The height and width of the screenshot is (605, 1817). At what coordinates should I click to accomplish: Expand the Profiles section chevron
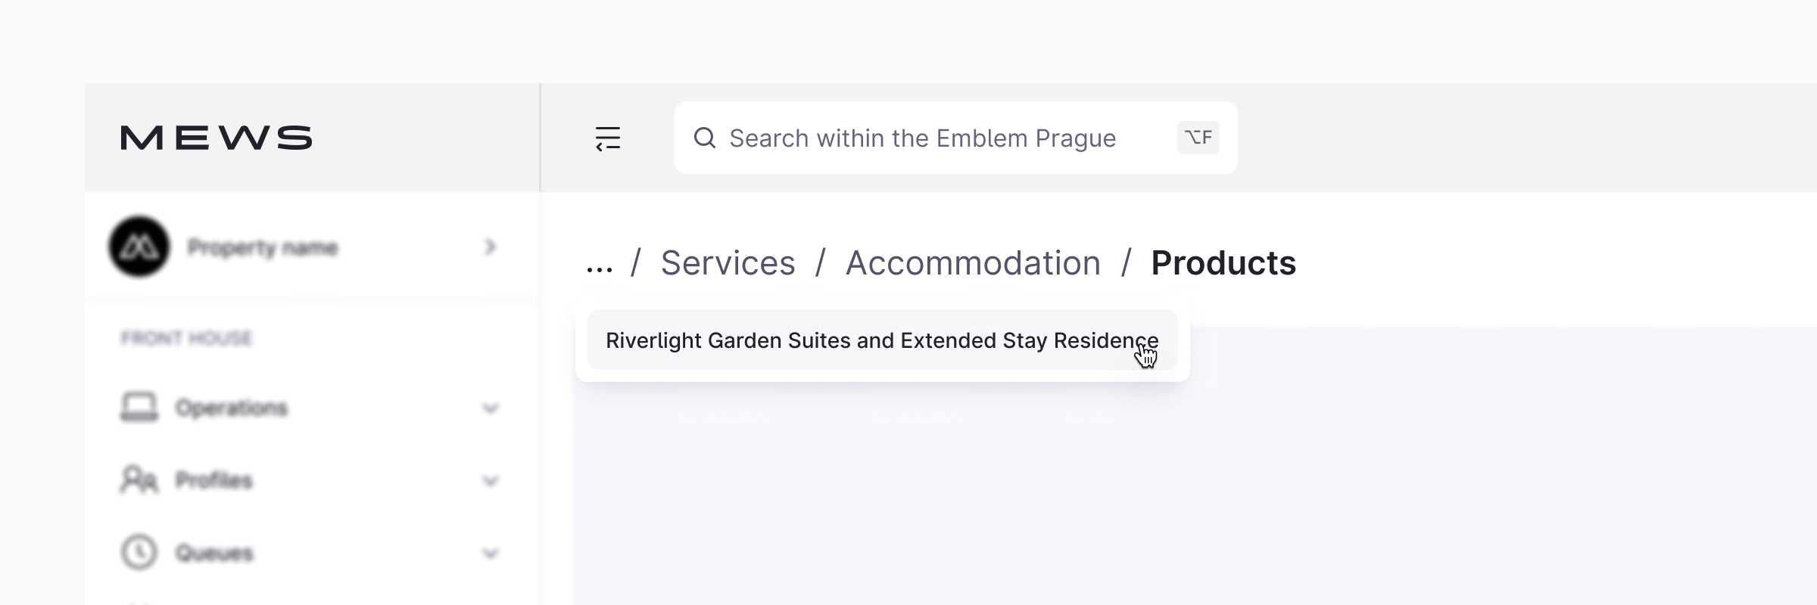(491, 481)
